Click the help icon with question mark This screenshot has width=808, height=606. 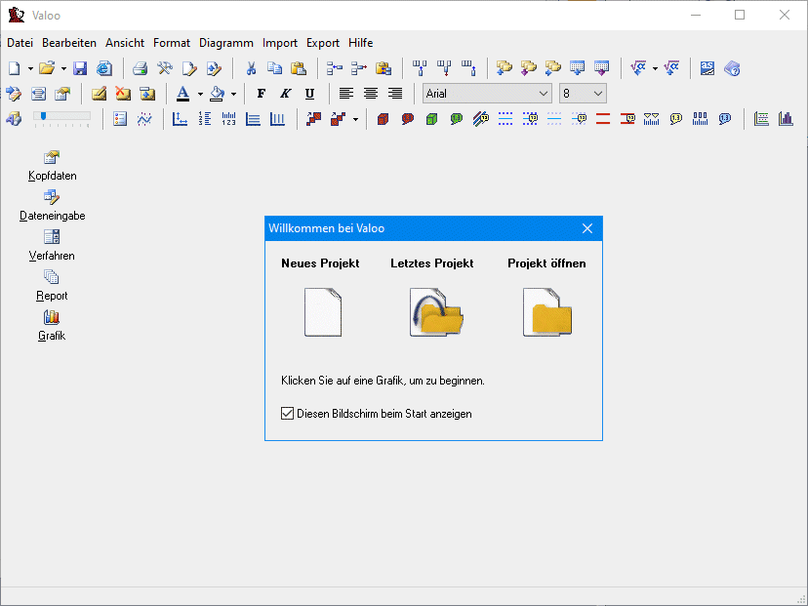[732, 68]
